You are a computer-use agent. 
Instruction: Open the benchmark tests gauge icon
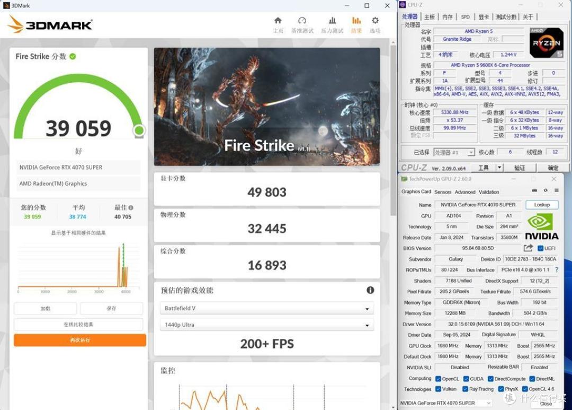(x=302, y=21)
